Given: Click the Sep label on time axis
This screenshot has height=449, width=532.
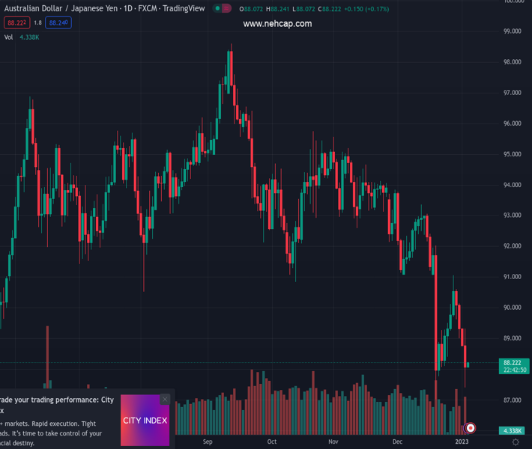Looking at the screenshot, I should (208, 442).
